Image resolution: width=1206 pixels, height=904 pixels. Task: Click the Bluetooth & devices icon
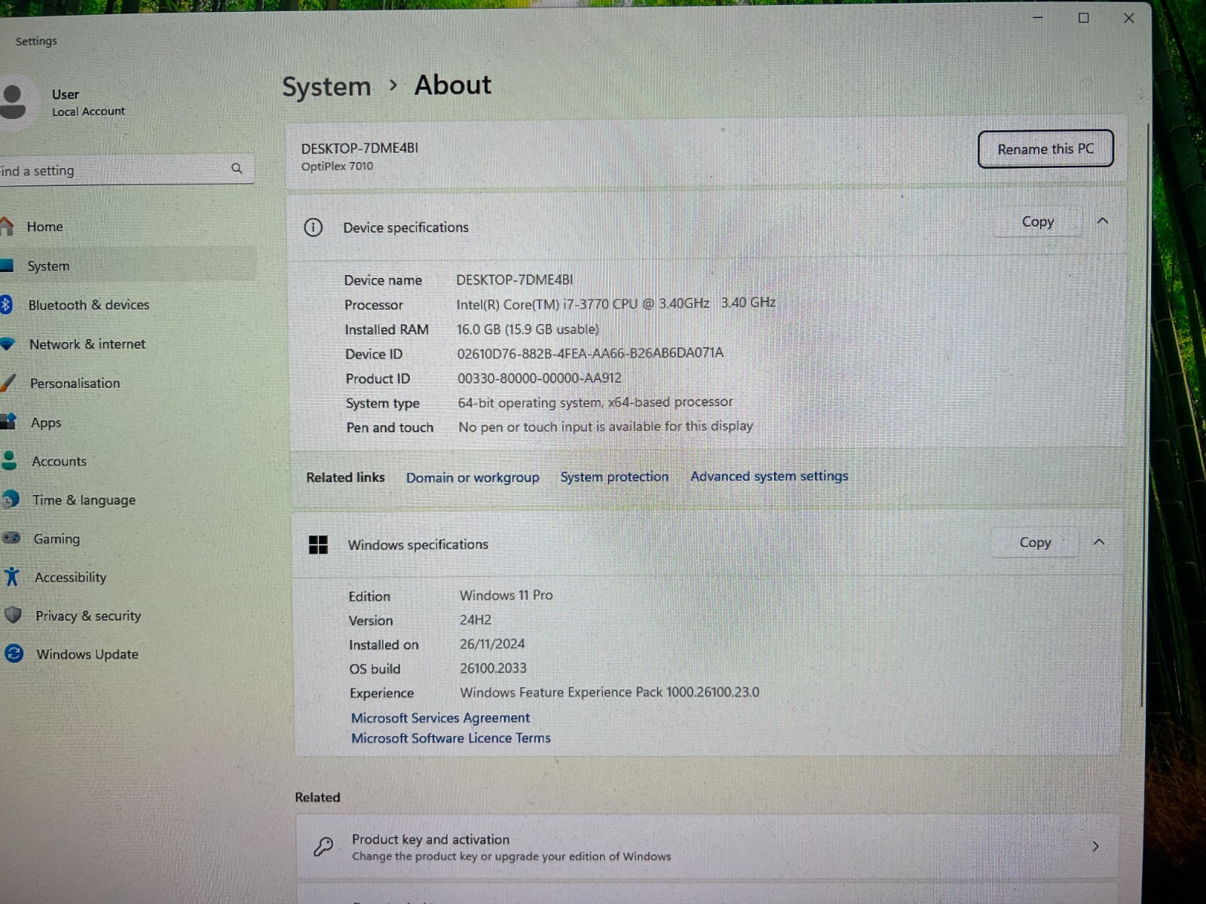(6, 304)
